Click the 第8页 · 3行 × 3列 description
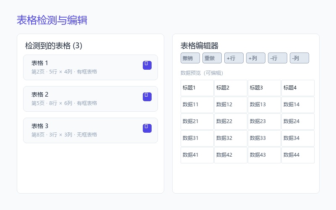Screen dimensions: 336x210 point(64,135)
